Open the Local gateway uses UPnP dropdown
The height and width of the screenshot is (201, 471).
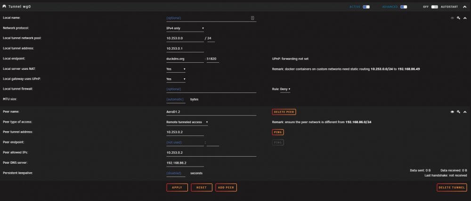pyautogui.click(x=176, y=79)
